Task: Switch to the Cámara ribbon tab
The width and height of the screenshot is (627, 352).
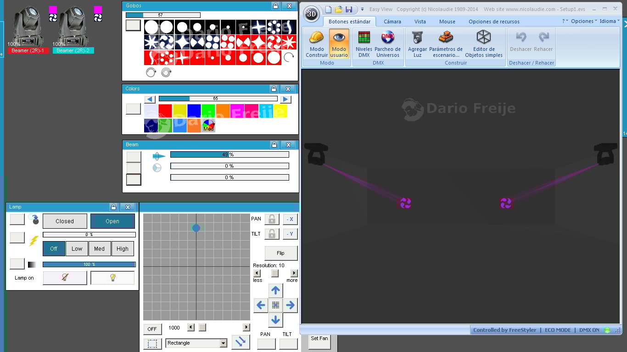Action: click(x=392, y=22)
